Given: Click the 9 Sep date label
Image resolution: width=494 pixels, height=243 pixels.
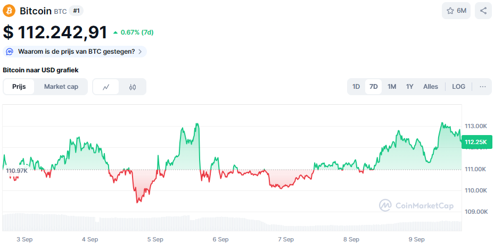Looking at the screenshot, I should pos(416,239).
